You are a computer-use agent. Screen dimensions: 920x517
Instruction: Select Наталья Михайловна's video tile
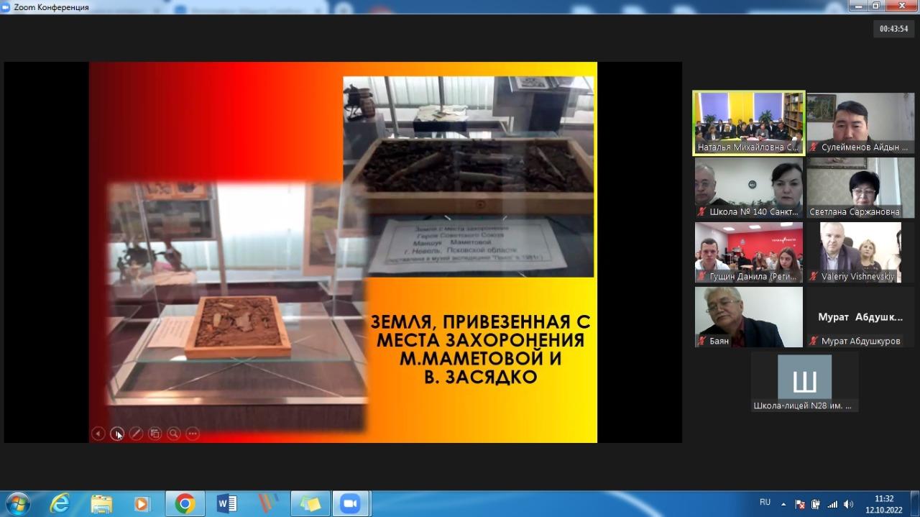coord(748,122)
